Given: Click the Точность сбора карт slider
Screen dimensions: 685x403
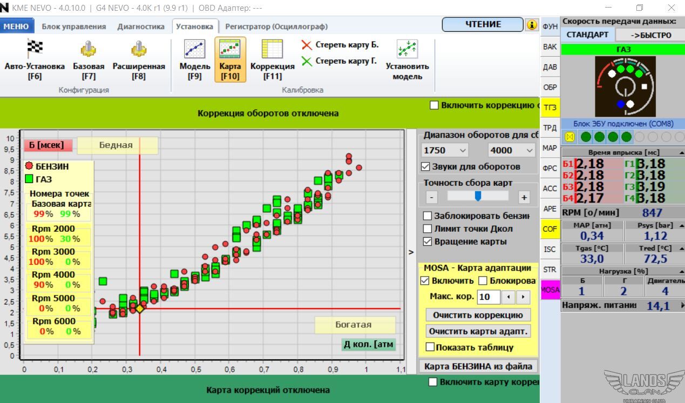Looking at the screenshot, I should pyautogui.click(x=478, y=196).
